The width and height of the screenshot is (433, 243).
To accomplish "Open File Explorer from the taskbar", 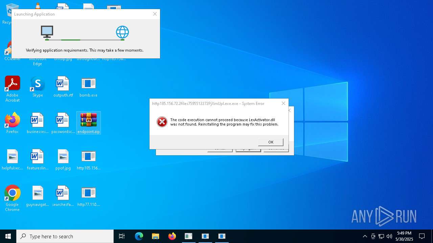I will pos(156,236).
